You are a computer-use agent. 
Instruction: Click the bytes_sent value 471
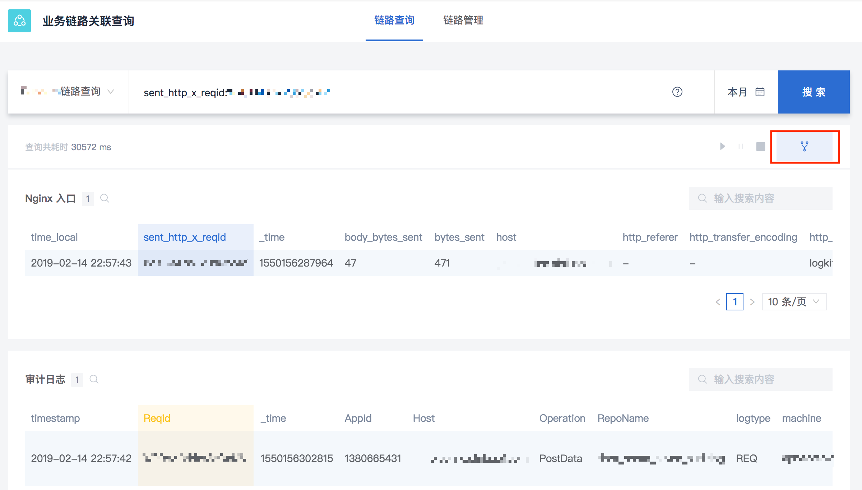pos(442,263)
